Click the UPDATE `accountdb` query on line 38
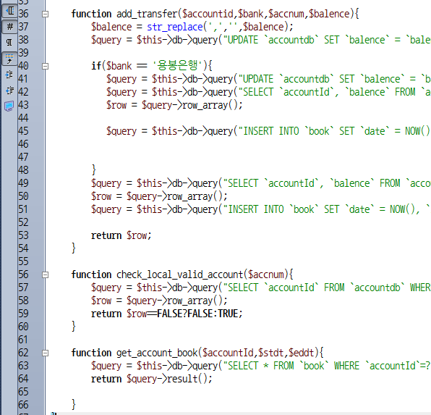The height and width of the screenshot is (415, 431). (x=327, y=40)
